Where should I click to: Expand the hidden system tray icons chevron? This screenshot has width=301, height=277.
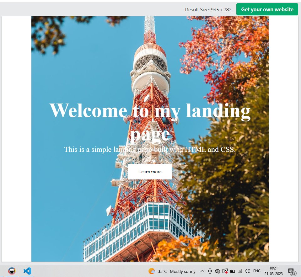point(202,271)
